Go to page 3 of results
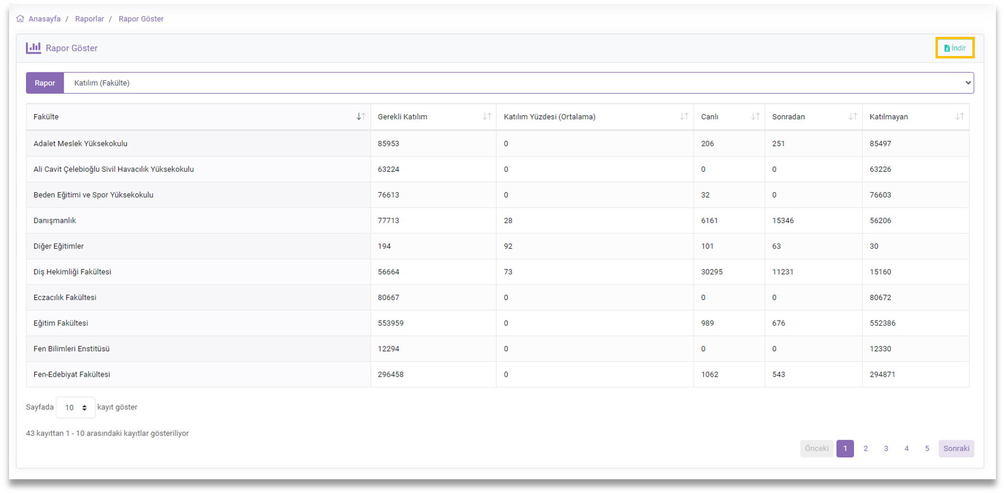Viewport: 1005px width, 495px height. pos(886,449)
